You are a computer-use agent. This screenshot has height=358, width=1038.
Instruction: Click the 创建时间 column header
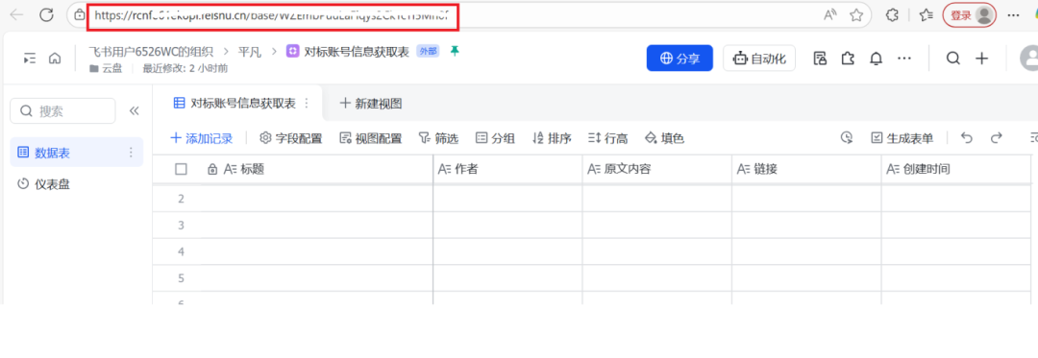[x=956, y=169]
